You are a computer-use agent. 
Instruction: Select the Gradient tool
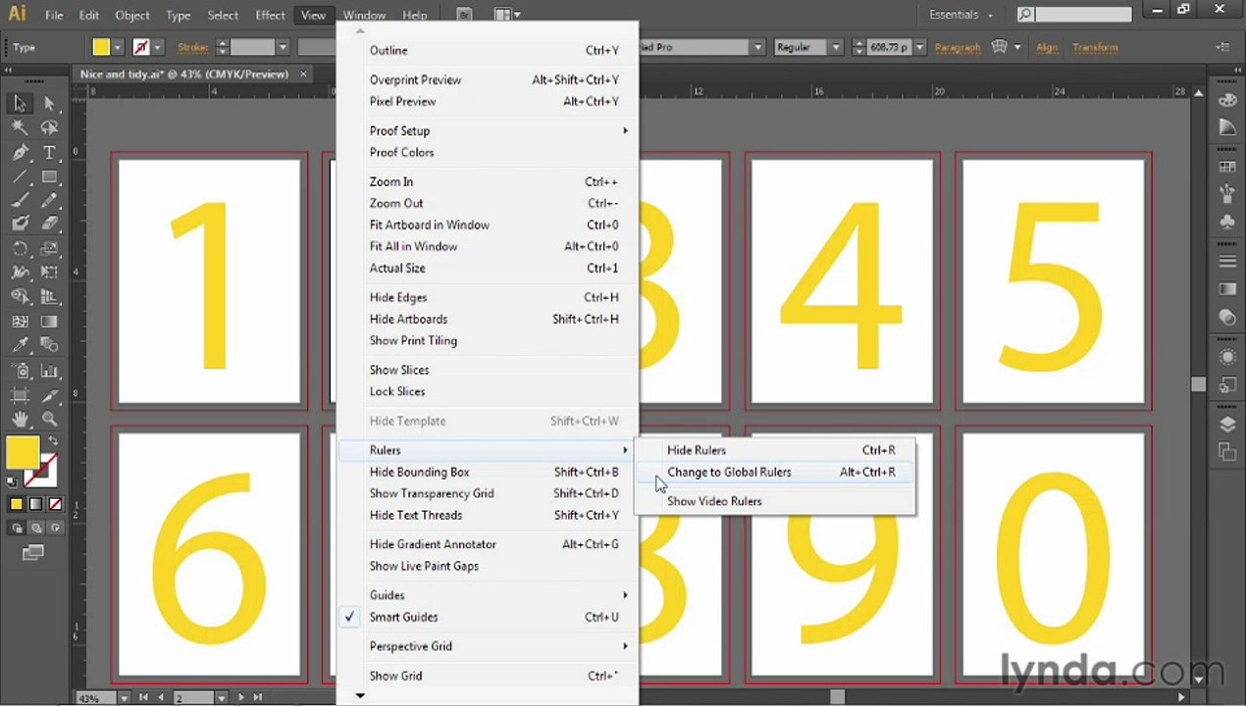point(49,322)
